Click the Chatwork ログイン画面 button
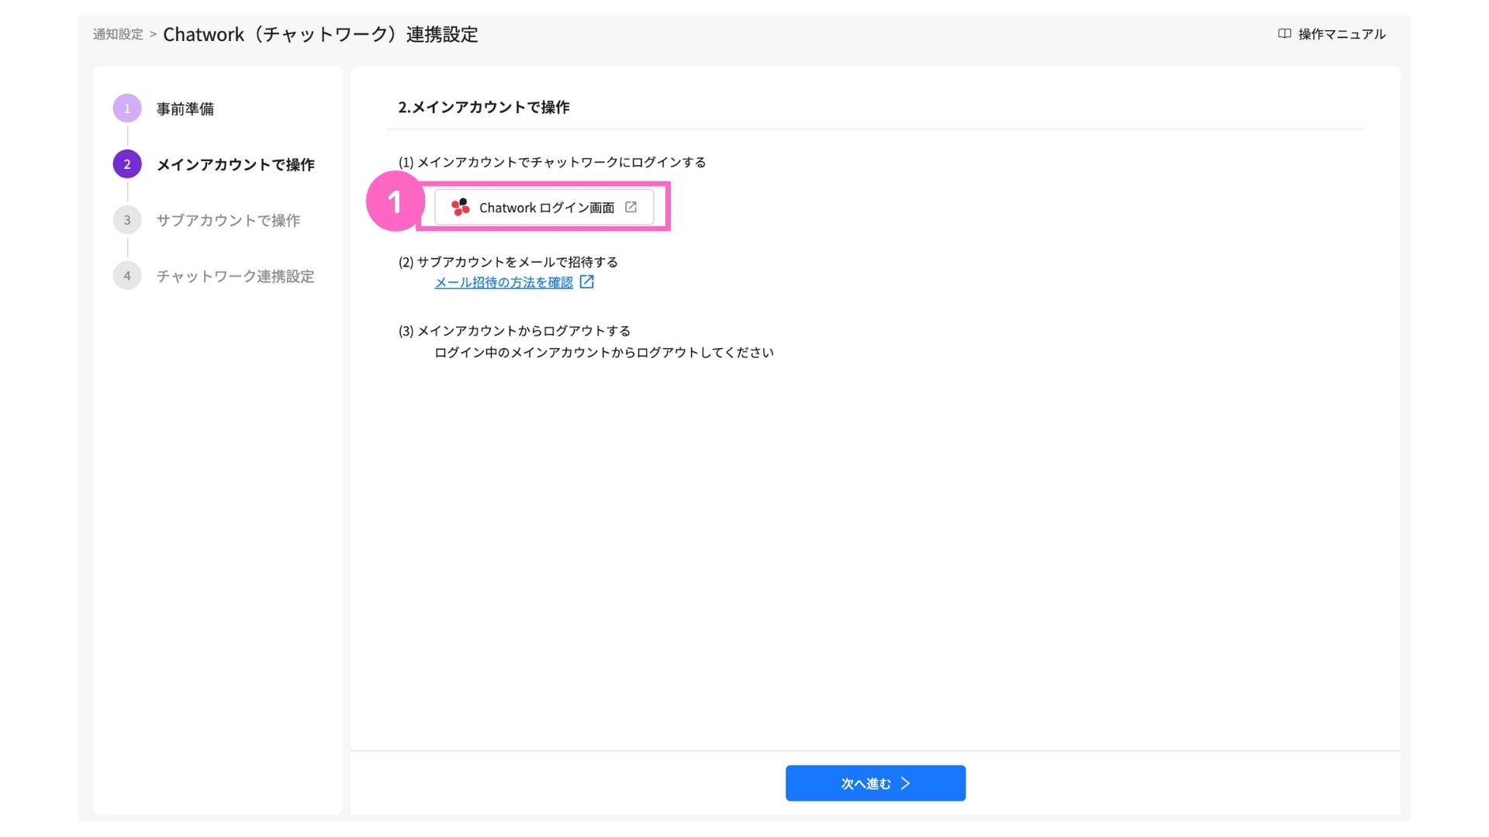Screen dimensions: 1489x837 (x=544, y=207)
